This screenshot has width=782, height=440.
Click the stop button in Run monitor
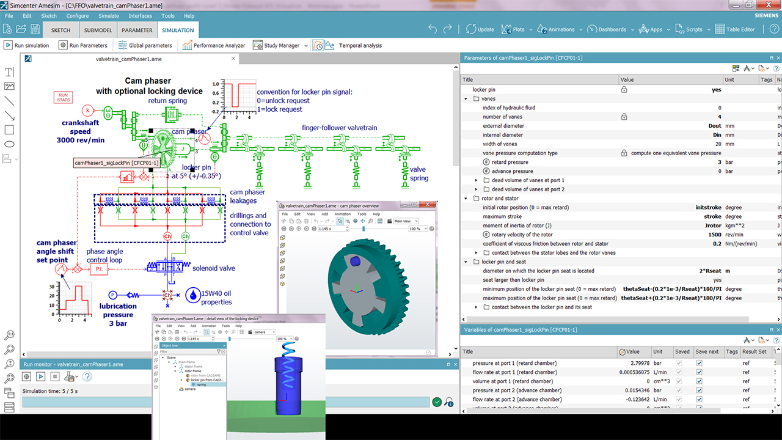point(54,376)
